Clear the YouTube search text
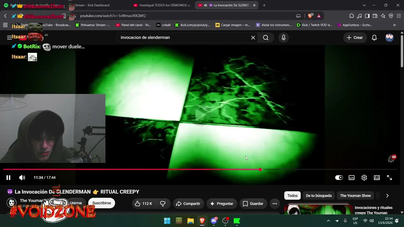This screenshot has height=227, width=404. tap(253, 38)
